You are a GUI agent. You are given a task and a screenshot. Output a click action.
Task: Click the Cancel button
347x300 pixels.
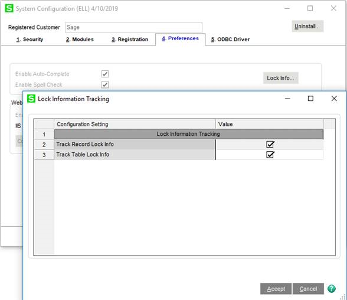308,289
